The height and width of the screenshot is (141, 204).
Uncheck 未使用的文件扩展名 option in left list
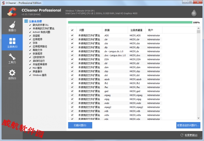coord(30,29)
